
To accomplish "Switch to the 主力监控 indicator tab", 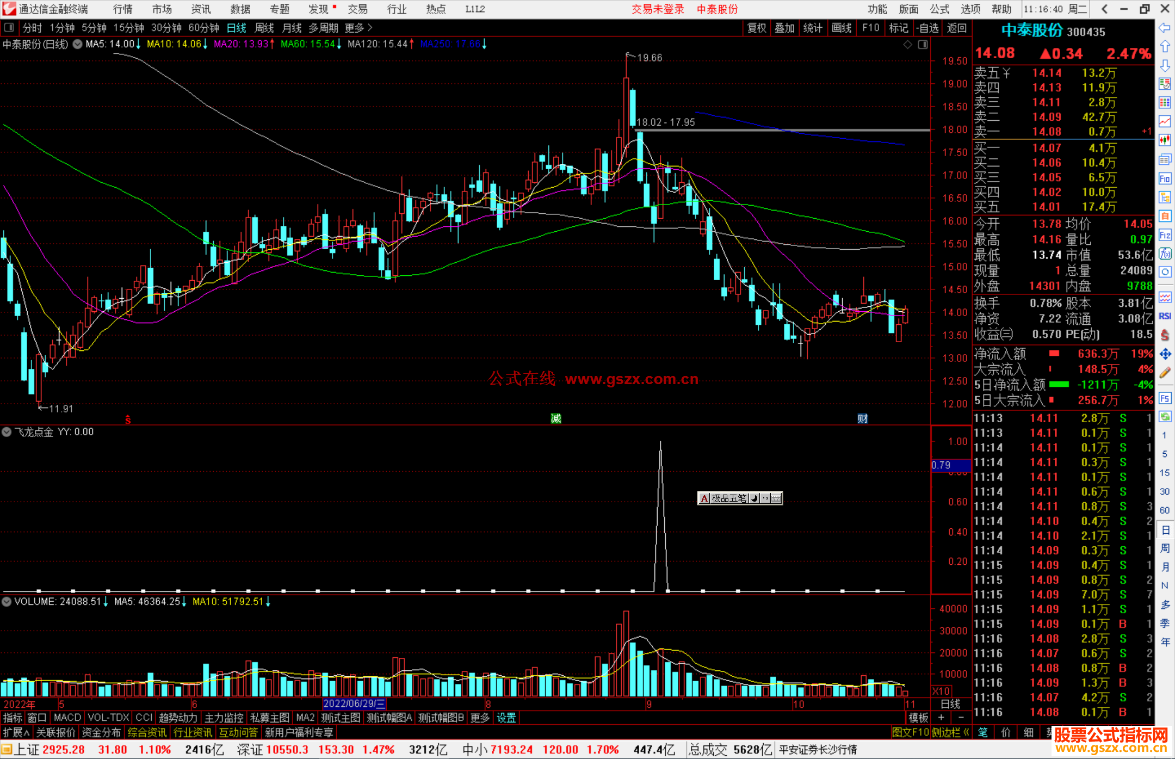I will 224,718.
